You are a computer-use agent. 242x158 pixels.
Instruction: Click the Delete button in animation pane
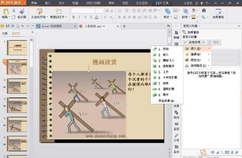click(214, 42)
